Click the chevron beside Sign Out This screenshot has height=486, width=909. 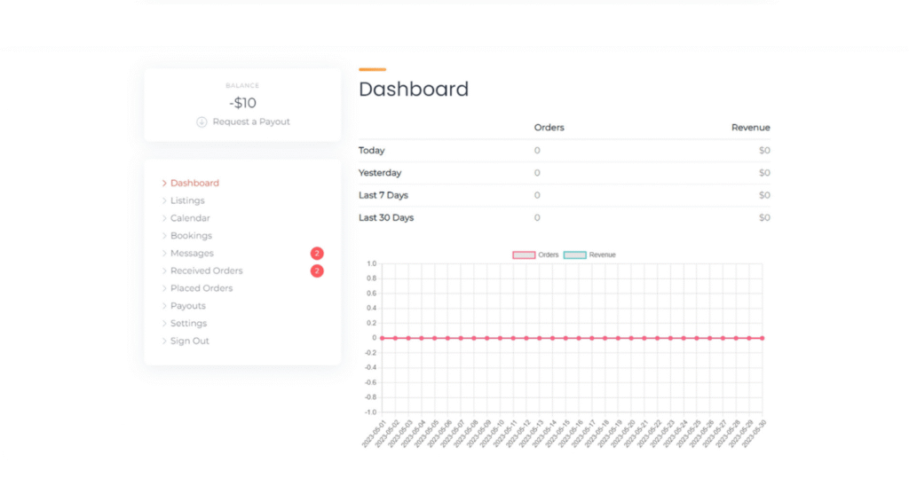pos(164,341)
